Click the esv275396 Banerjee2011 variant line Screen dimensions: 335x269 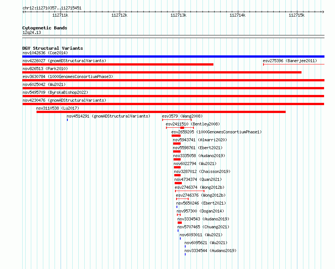click(294, 64)
